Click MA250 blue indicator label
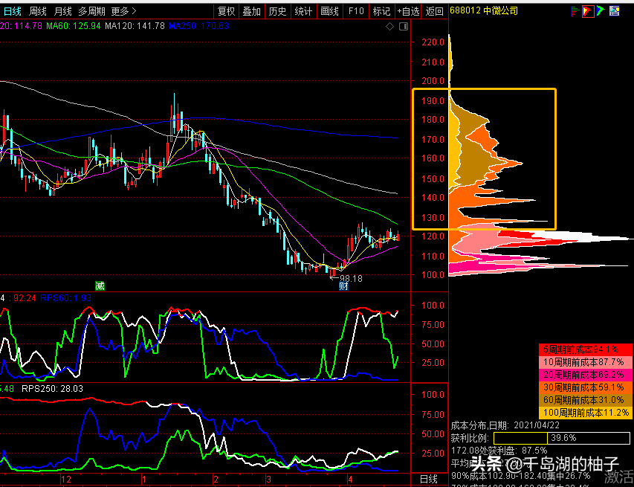The height and width of the screenshot is (487, 634). click(x=199, y=26)
